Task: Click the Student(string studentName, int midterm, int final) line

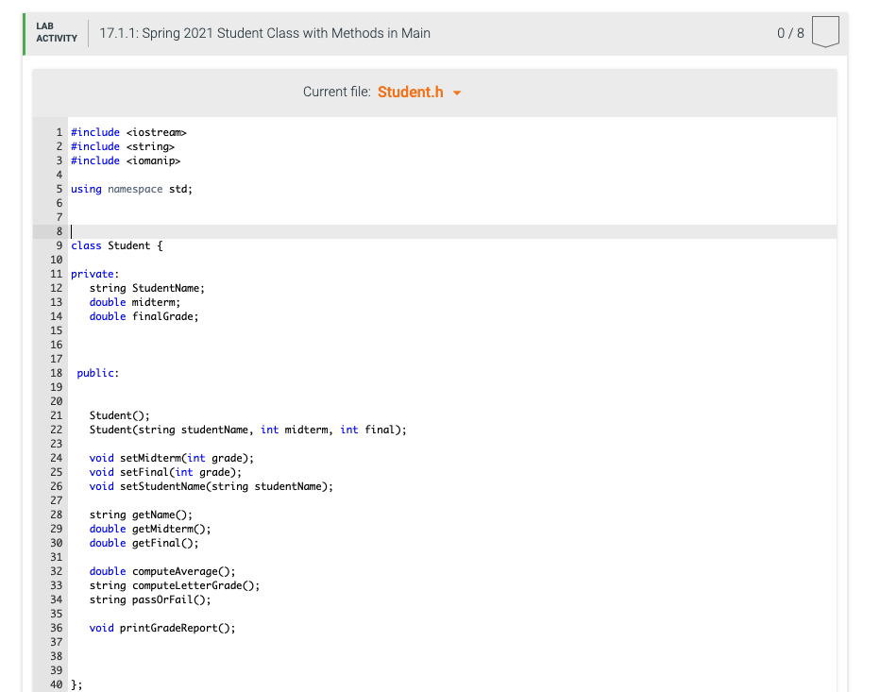Action: 247,430
